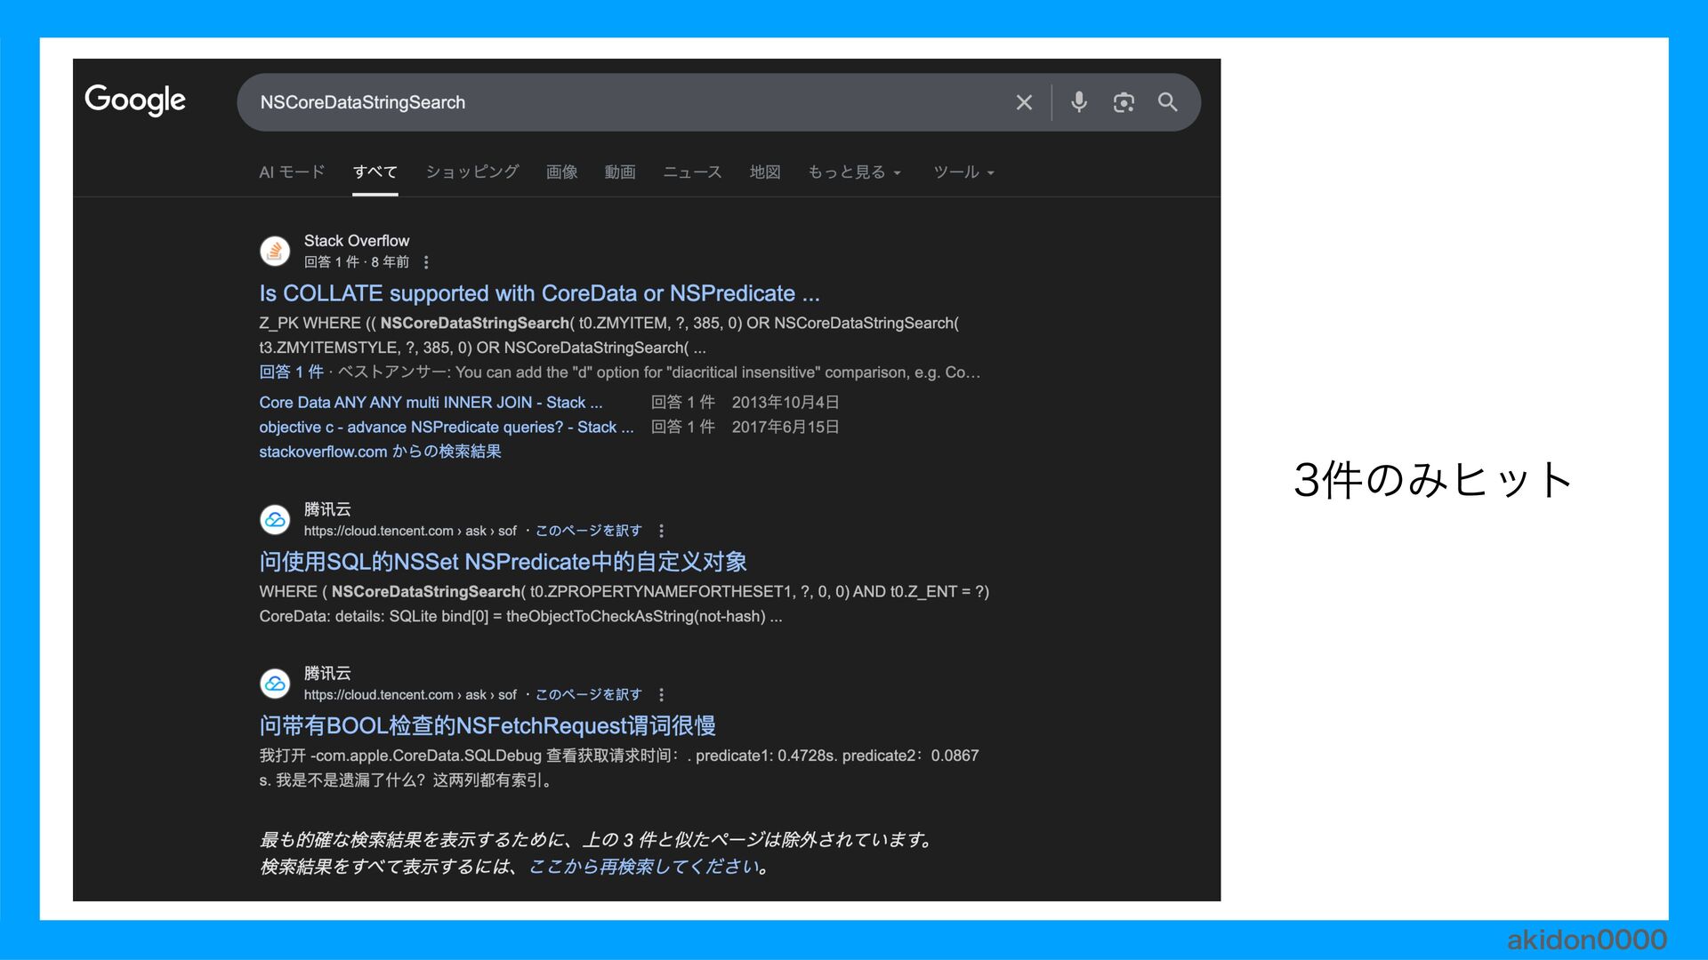Expand the ツール dropdown menu
Screen dimensions: 1708x960
tap(963, 172)
